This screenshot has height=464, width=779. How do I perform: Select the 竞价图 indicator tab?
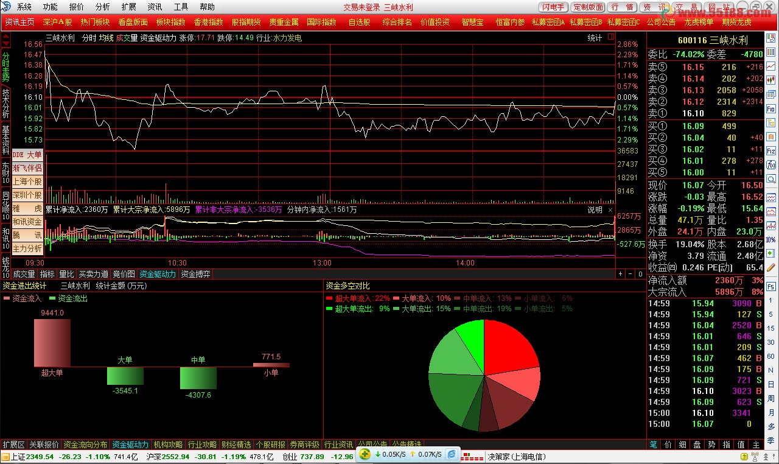pos(124,274)
